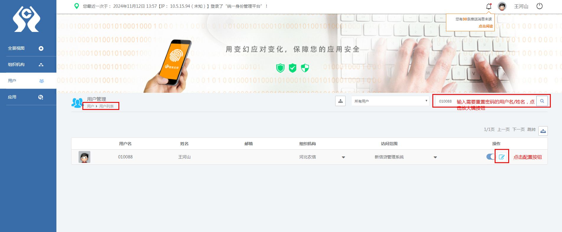Screen dimensions: 562x232
Task: Click the 用户管理 page title
Action: click(x=97, y=99)
